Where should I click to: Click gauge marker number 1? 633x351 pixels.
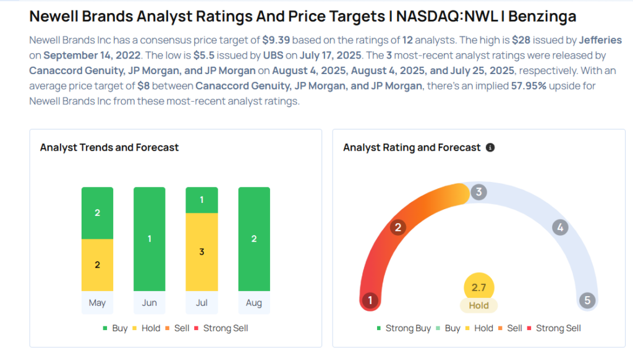(370, 300)
